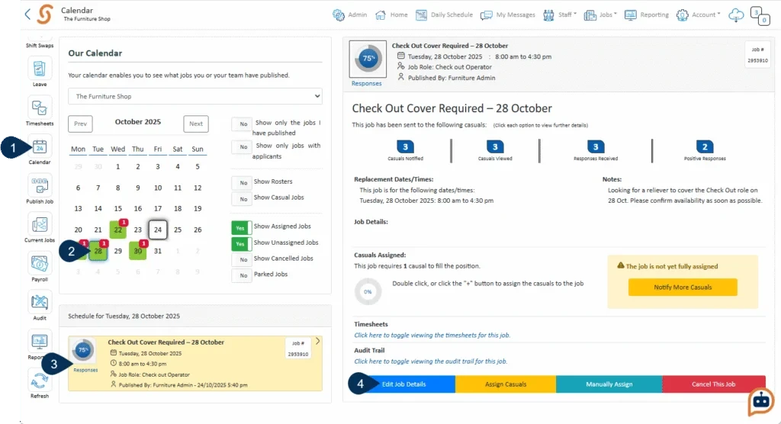Go to Home via house icon
781x424 pixels.
click(381, 15)
